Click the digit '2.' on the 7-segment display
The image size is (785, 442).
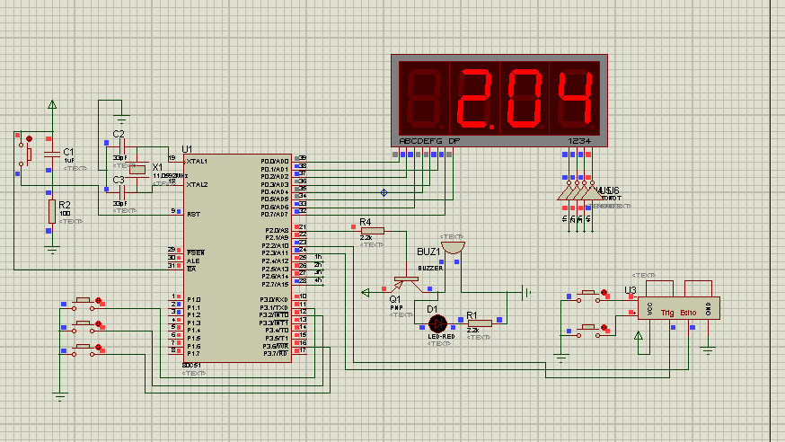pyautogui.click(x=474, y=98)
